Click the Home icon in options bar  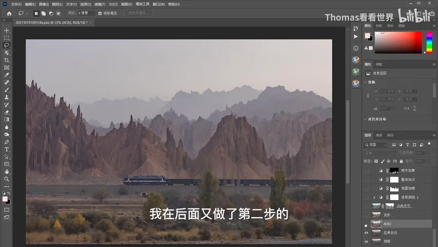pyautogui.click(x=9, y=13)
